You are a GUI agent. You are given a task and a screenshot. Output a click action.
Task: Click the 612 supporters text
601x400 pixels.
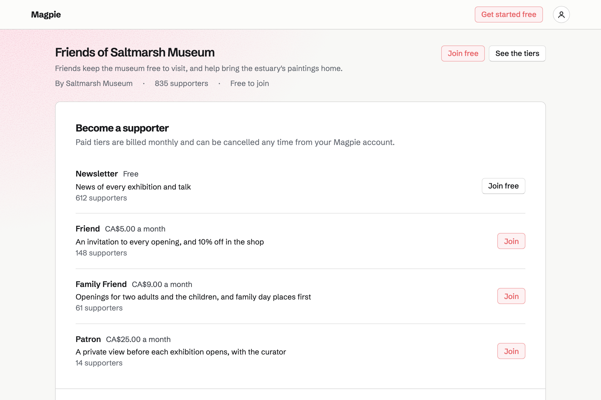101,198
